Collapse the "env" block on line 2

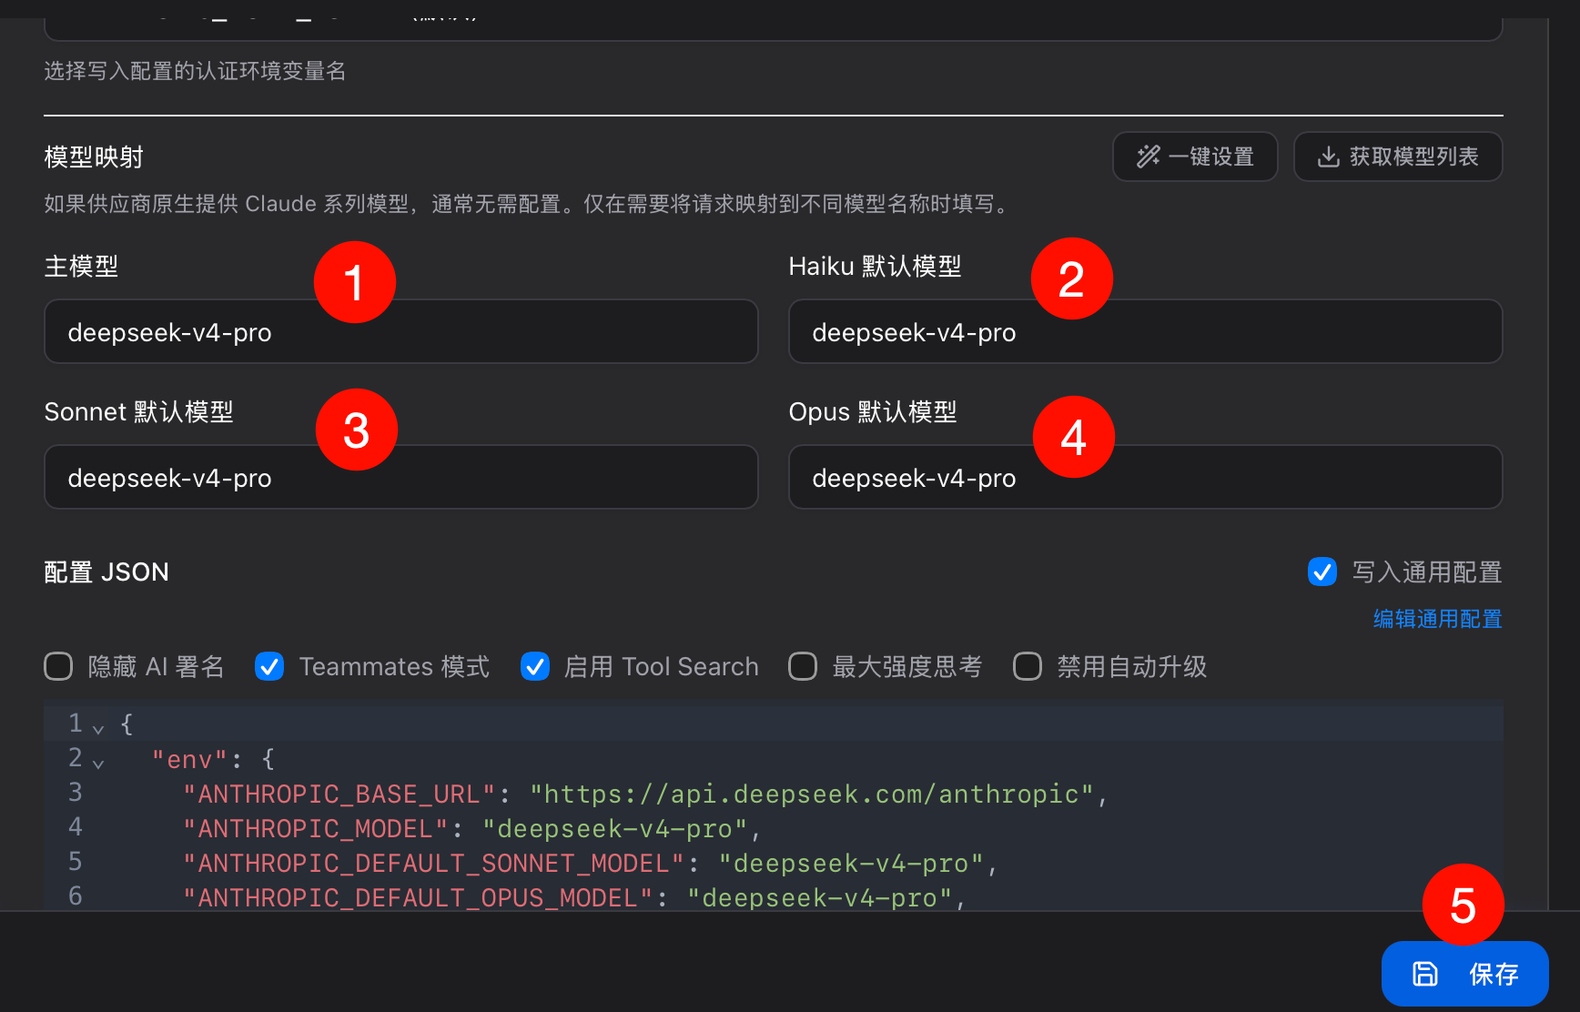[x=98, y=763]
